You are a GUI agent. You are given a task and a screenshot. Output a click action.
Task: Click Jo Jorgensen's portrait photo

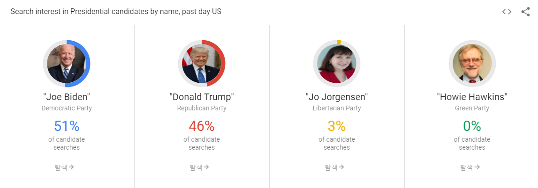tap(337, 63)
